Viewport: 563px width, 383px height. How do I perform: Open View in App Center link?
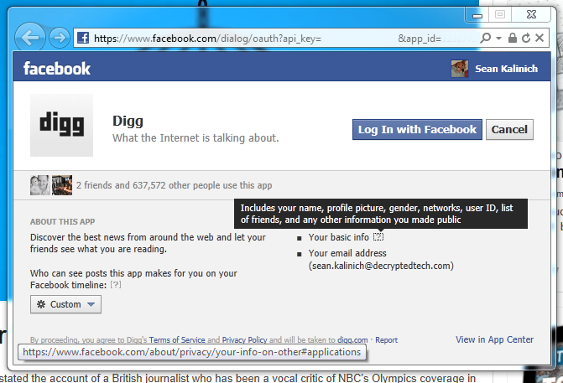coord(494,339)
